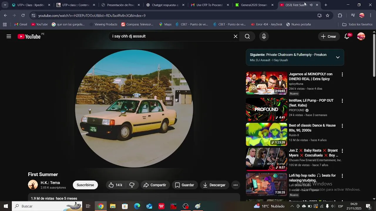This screenshot has height=211, width=376.
Task: Open the Maps bookmark
Action: [165, 24]
